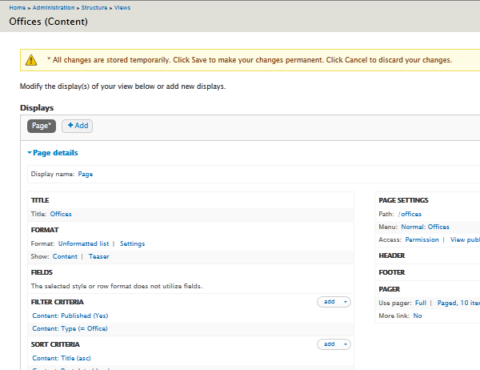Edit the path /offices
480x370 pixels.
pos(410,214)
